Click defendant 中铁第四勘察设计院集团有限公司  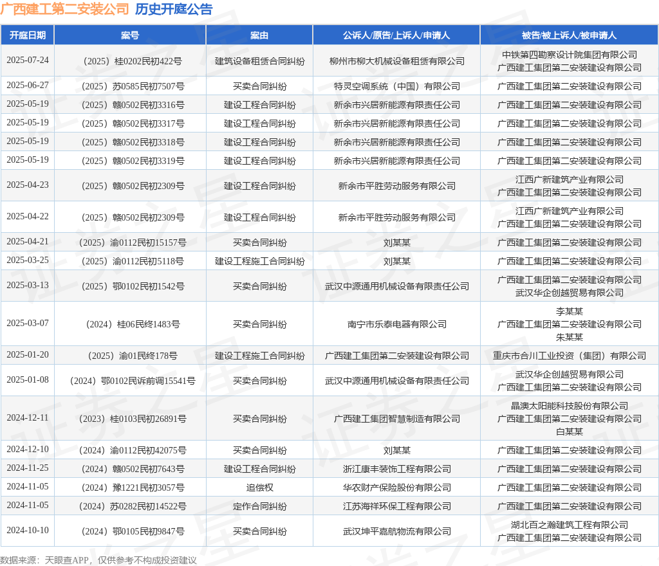(570, 55)
